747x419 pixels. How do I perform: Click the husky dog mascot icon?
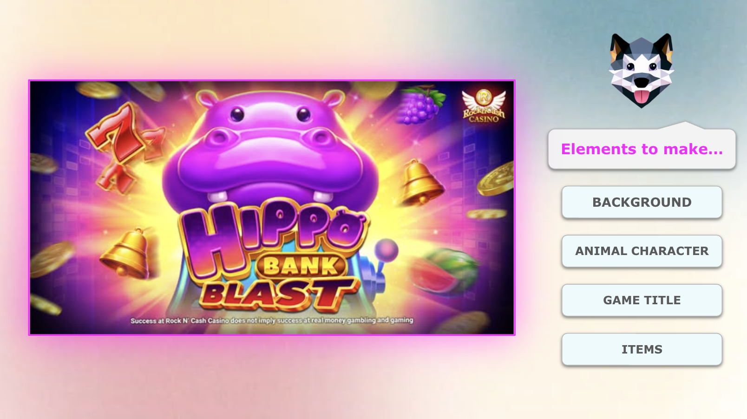(x=641, y=70)
